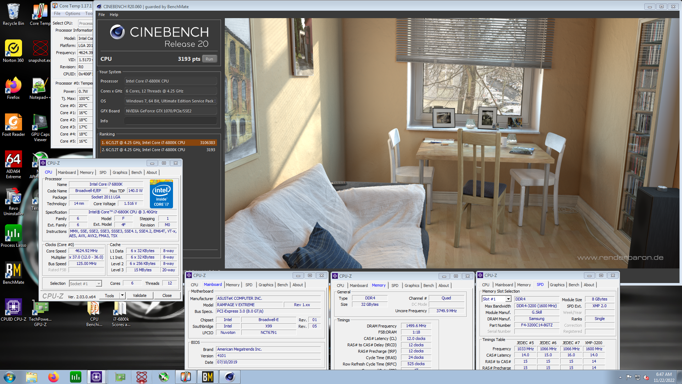Open i7-6800k Scores desktop file
Viewport: 682px width, 384px height.
(121, 313)
